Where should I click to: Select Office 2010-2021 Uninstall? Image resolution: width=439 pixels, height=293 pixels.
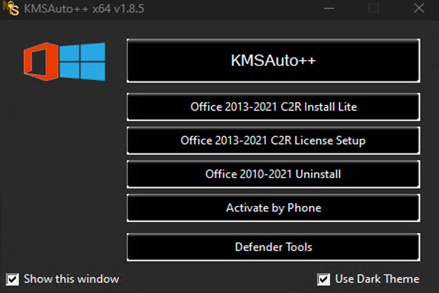pos(273,174)
